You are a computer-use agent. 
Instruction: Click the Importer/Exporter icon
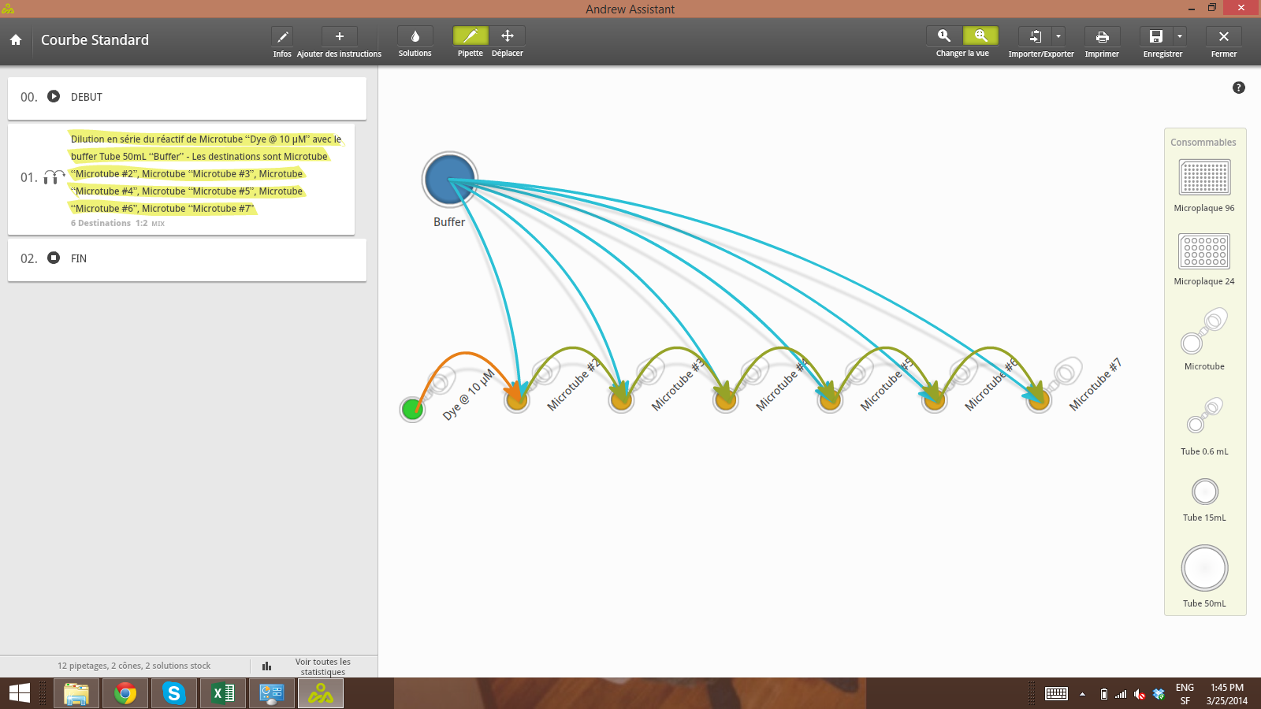(1036, 36)
